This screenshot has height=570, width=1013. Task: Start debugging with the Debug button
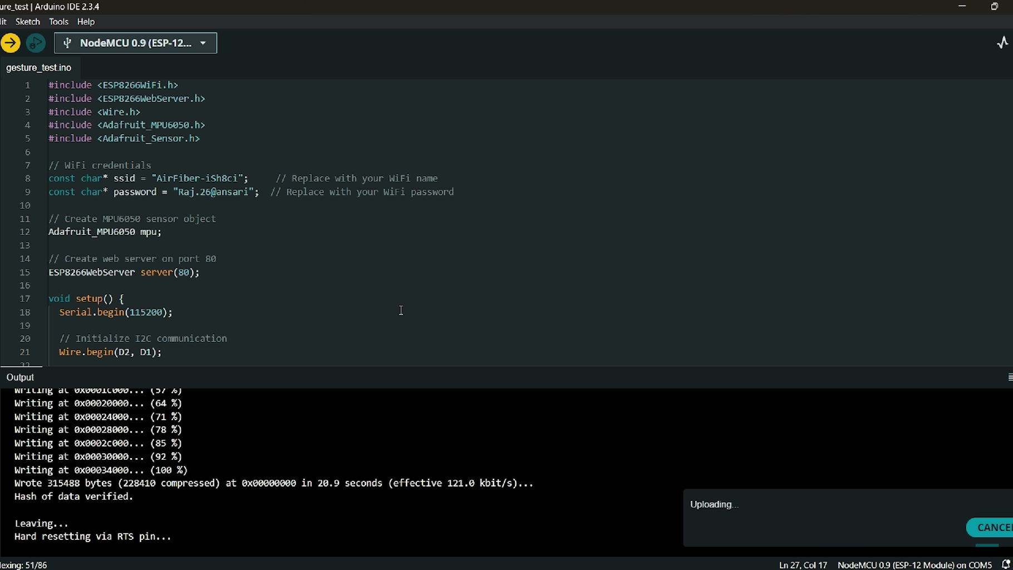pyautogui.click(x=36, y=43)
